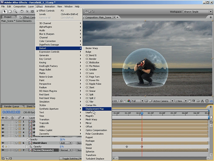This screenshot has height=161, width=214.
Task: Select the Orbit Camera tool
Action: pyautogui.click(x=27, y=11)
